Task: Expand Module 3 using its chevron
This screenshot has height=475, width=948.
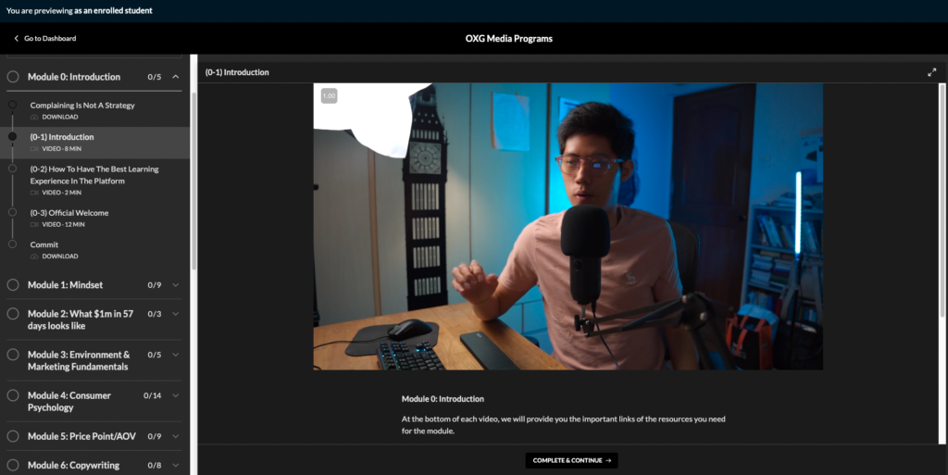Action: pyautogui.click(x=176, y=355)
